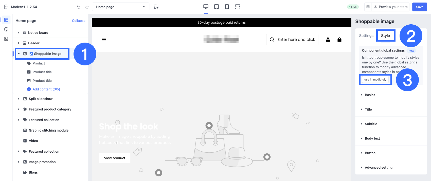
Task: Open the add apps sidebar icon
Action: click(x=6, y=39)
